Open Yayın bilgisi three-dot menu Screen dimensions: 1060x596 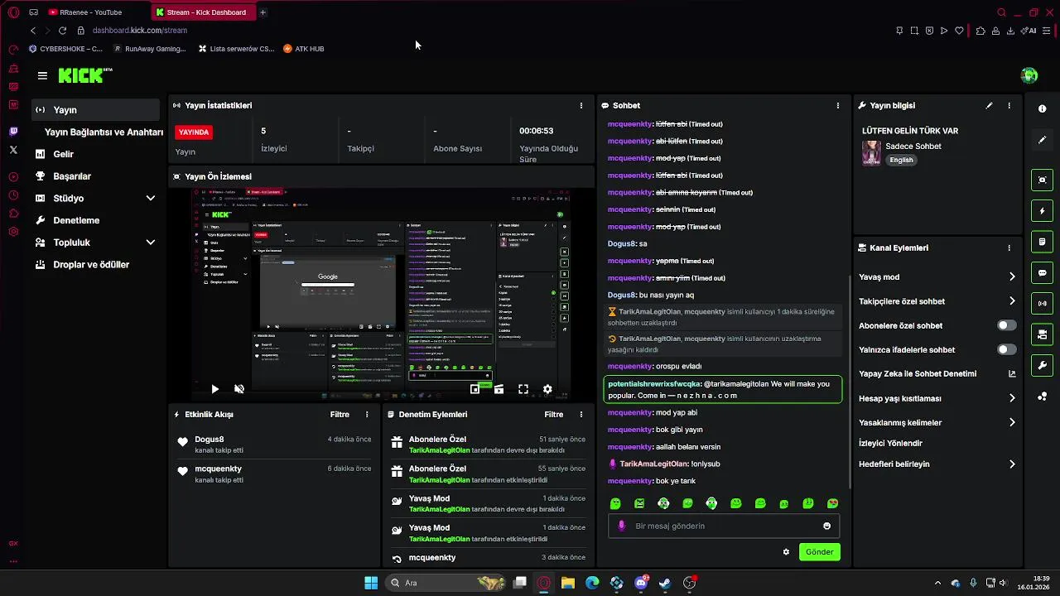coord(1009,105)
